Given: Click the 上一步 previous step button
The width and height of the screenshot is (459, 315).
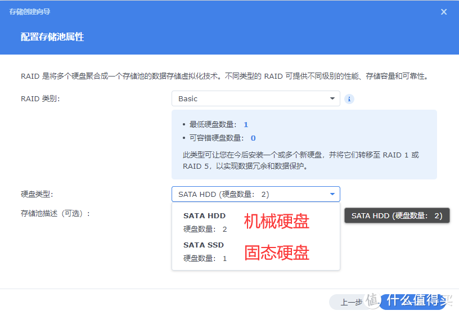Looking at the screenshot, I should pos(352,302).
